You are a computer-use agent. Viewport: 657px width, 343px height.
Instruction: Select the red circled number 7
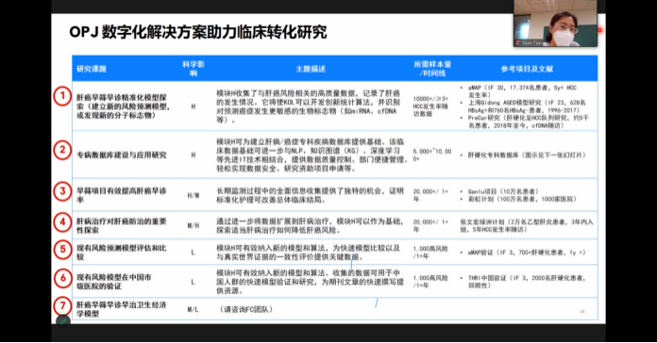[x=62, y=305]
